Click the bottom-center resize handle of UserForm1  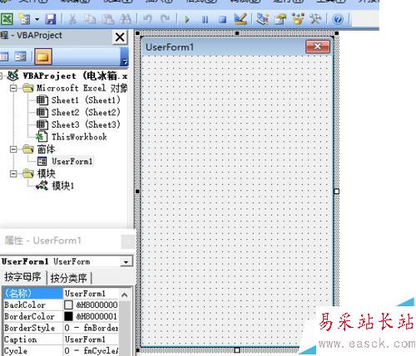[236, 350]
